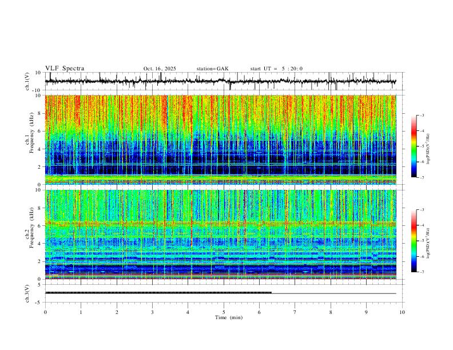The width and height of the screenshot is (453, 350).
Task: Click ch.2 colorbar label "log(PSD)(V²/Hz)"
Action: tap(428, 243)
